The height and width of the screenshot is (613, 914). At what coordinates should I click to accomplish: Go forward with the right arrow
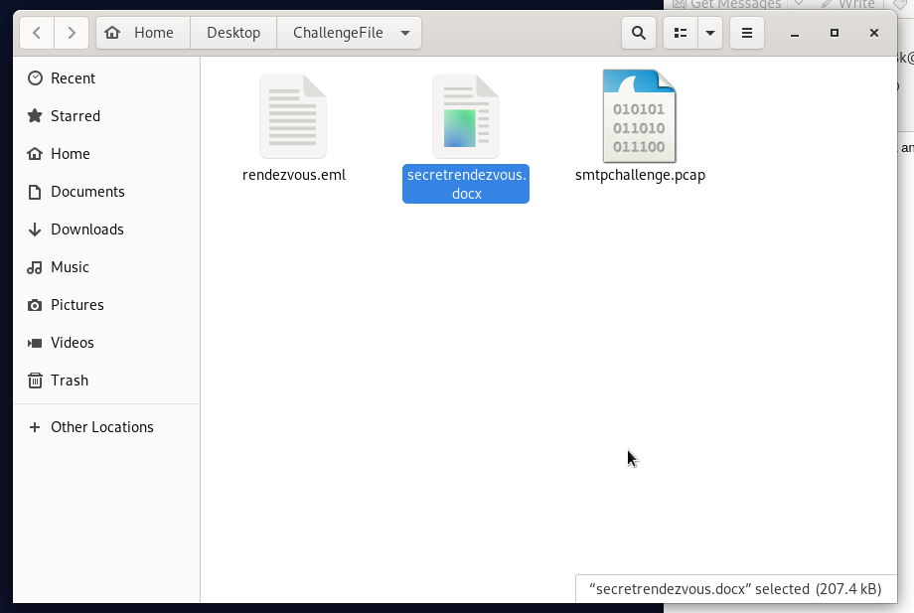pyautogui.click(x=71, y=33)
